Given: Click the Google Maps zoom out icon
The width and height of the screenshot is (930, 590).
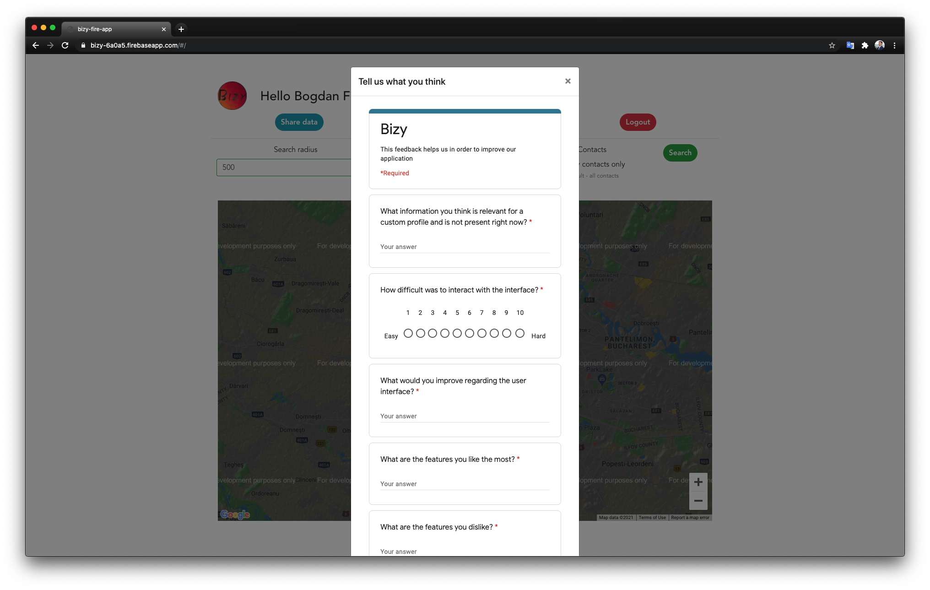Looking at the screenshot, I should (698, 500).
